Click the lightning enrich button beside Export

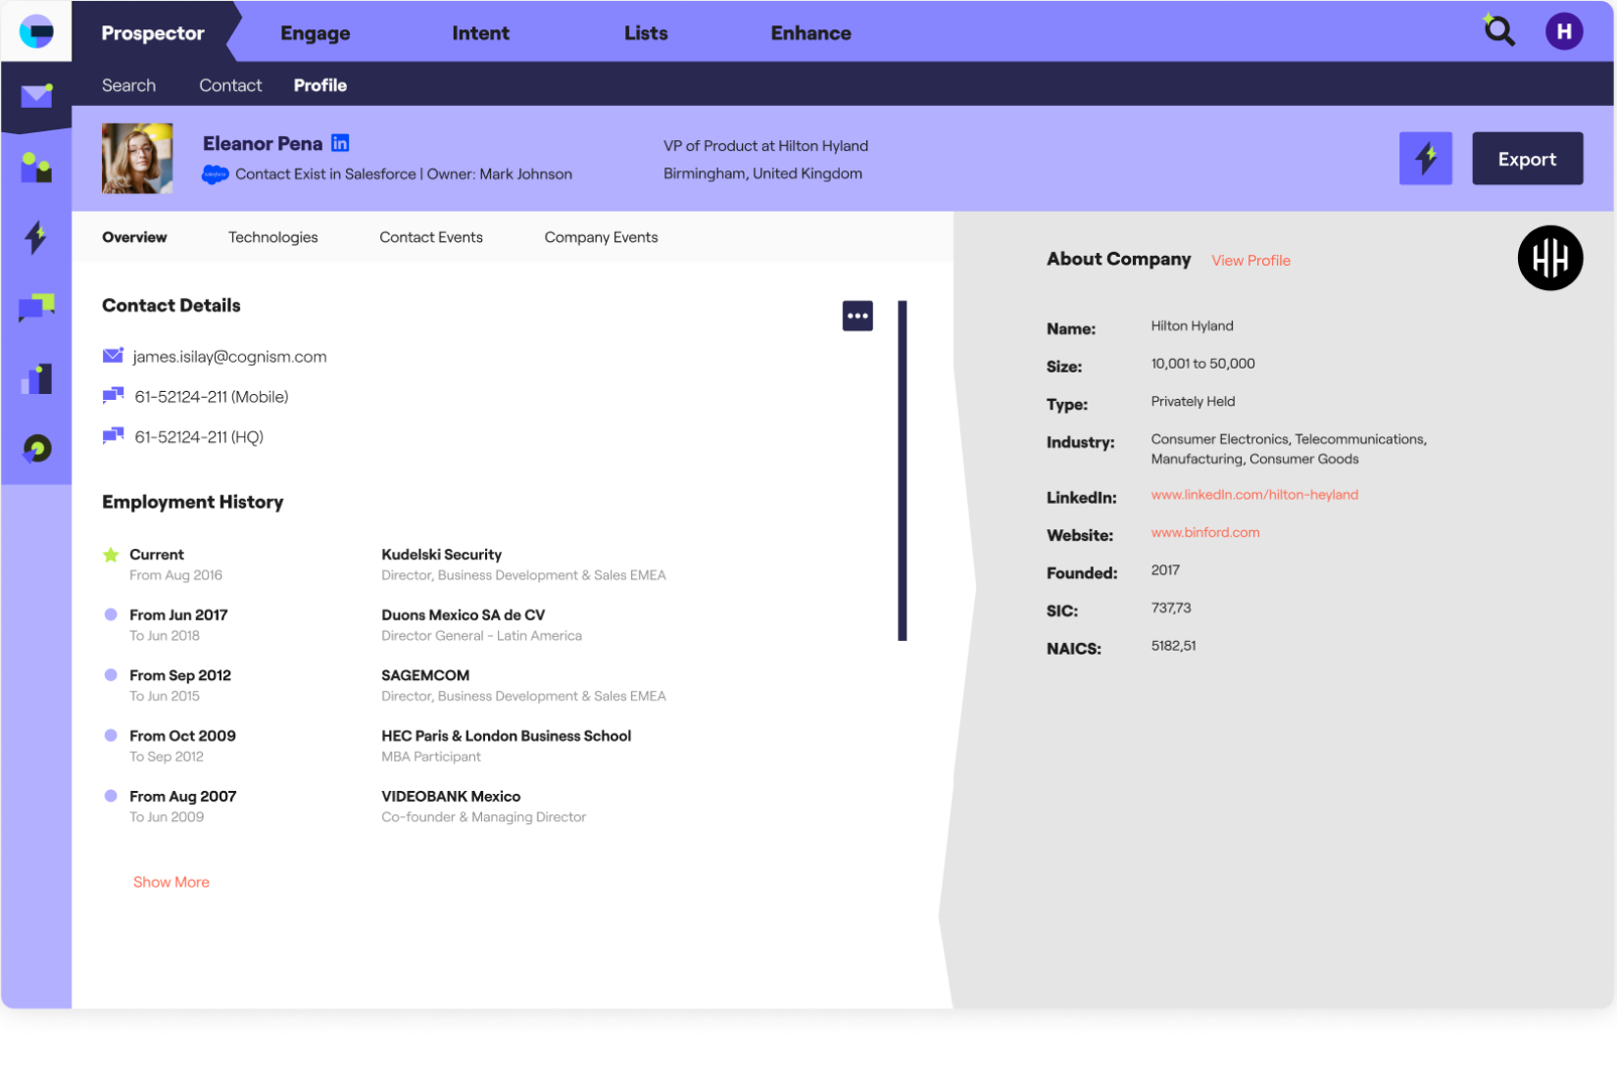(x=1425, y=159)
